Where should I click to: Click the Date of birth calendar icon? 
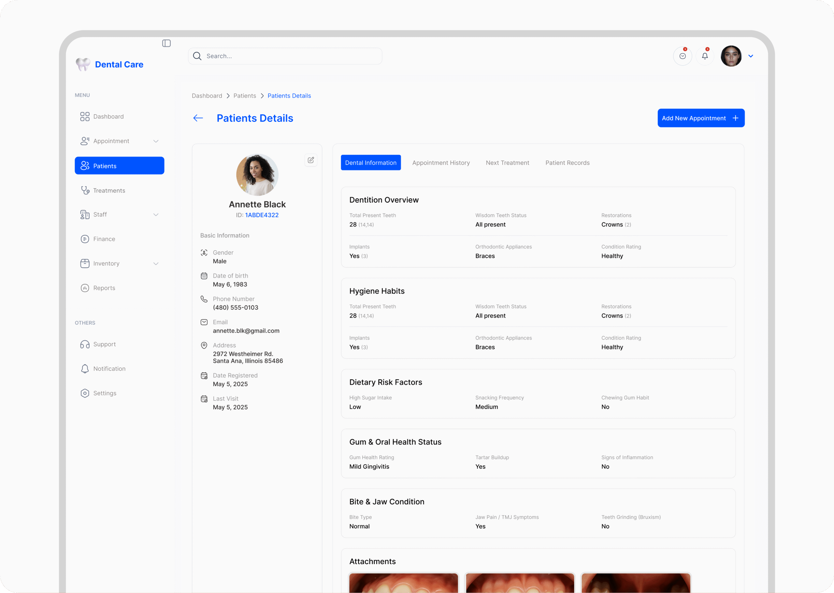(x=204, y=276)
